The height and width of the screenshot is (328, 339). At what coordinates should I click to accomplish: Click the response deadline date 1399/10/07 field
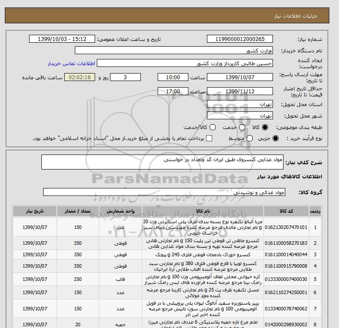[x=240, y=77]
